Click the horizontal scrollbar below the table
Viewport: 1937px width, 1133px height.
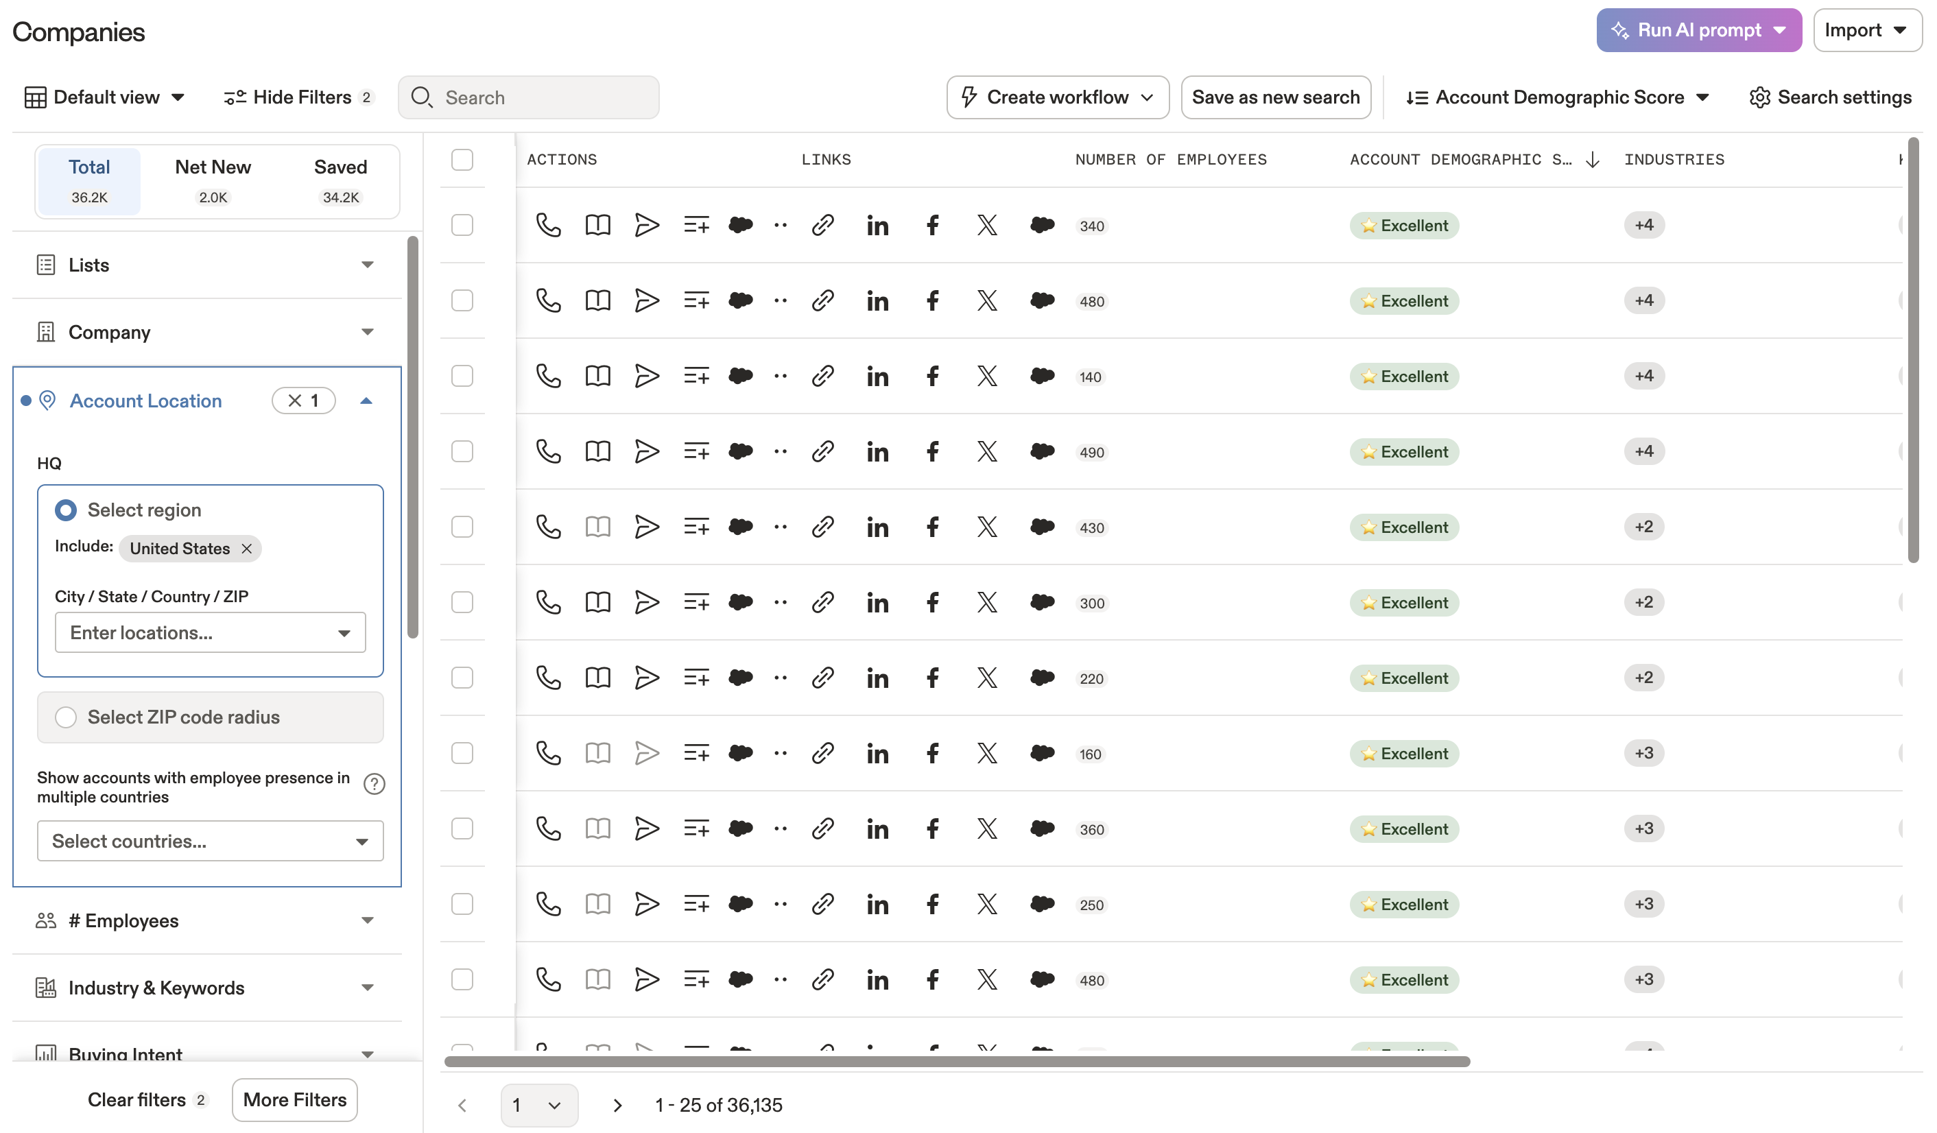point(956,1062)
